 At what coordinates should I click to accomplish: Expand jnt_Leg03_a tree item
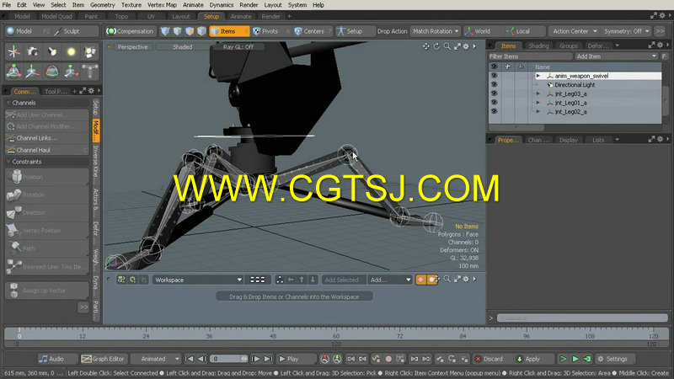point(538,93)
